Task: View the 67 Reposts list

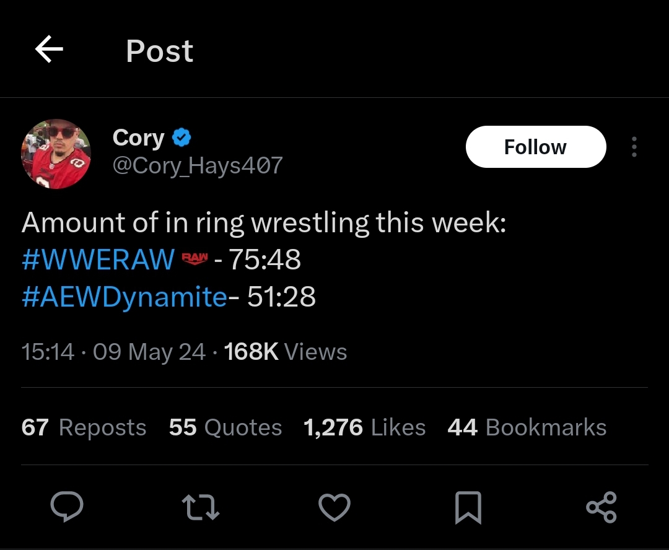Action: click(x=84, y=427)
